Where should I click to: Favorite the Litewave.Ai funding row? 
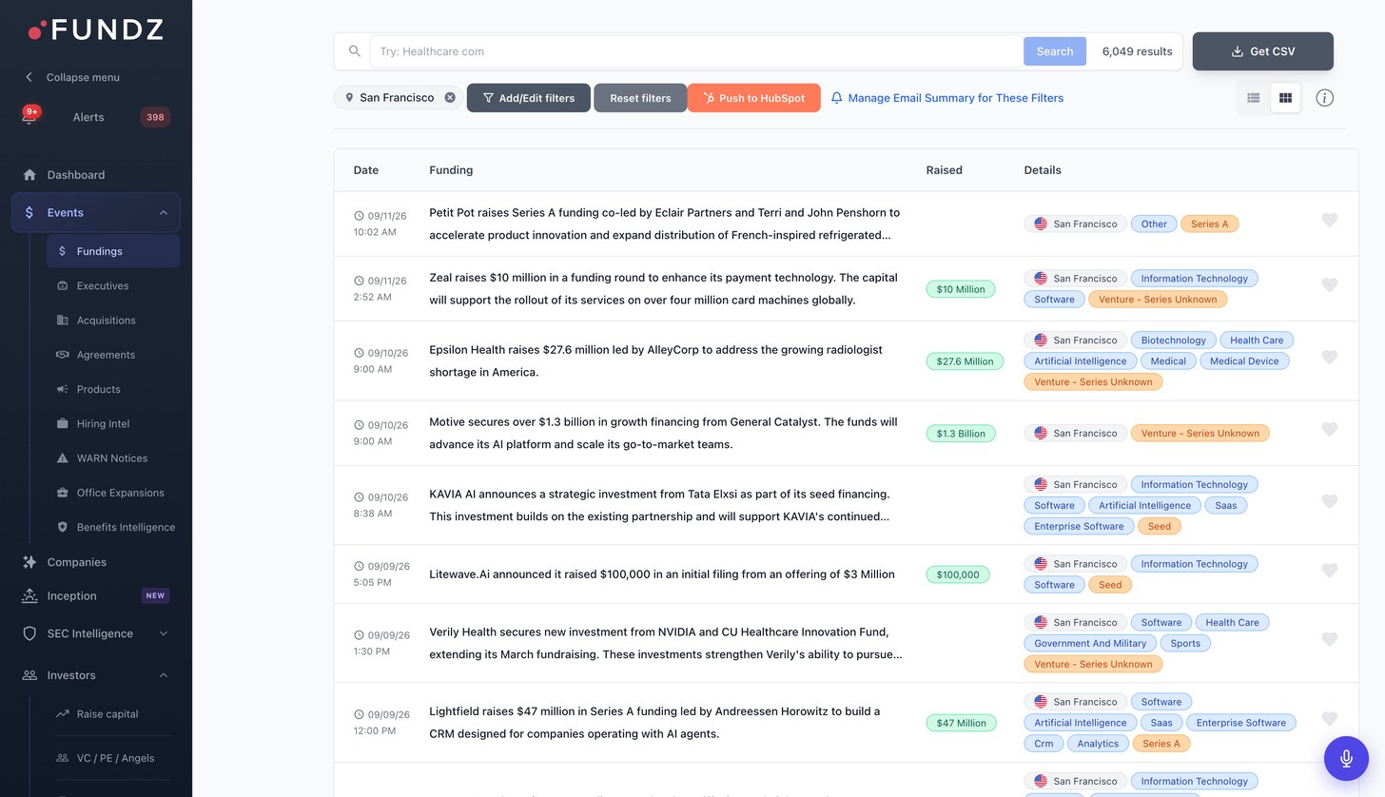click(x=1330, y=570)
